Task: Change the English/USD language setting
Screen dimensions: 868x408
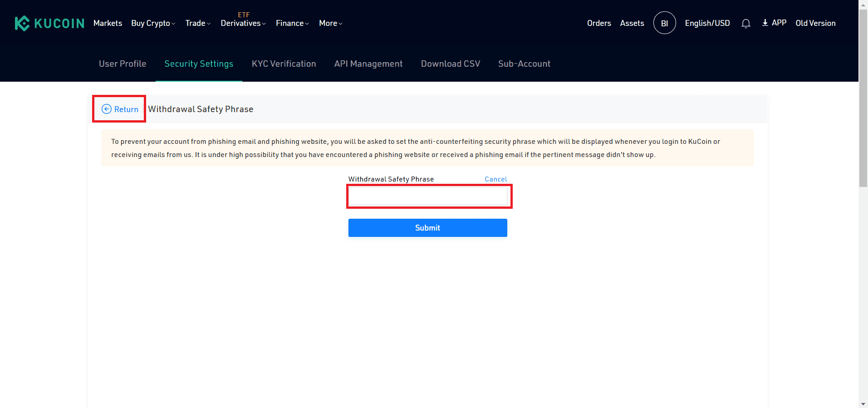Action: (x=707, y=23)
